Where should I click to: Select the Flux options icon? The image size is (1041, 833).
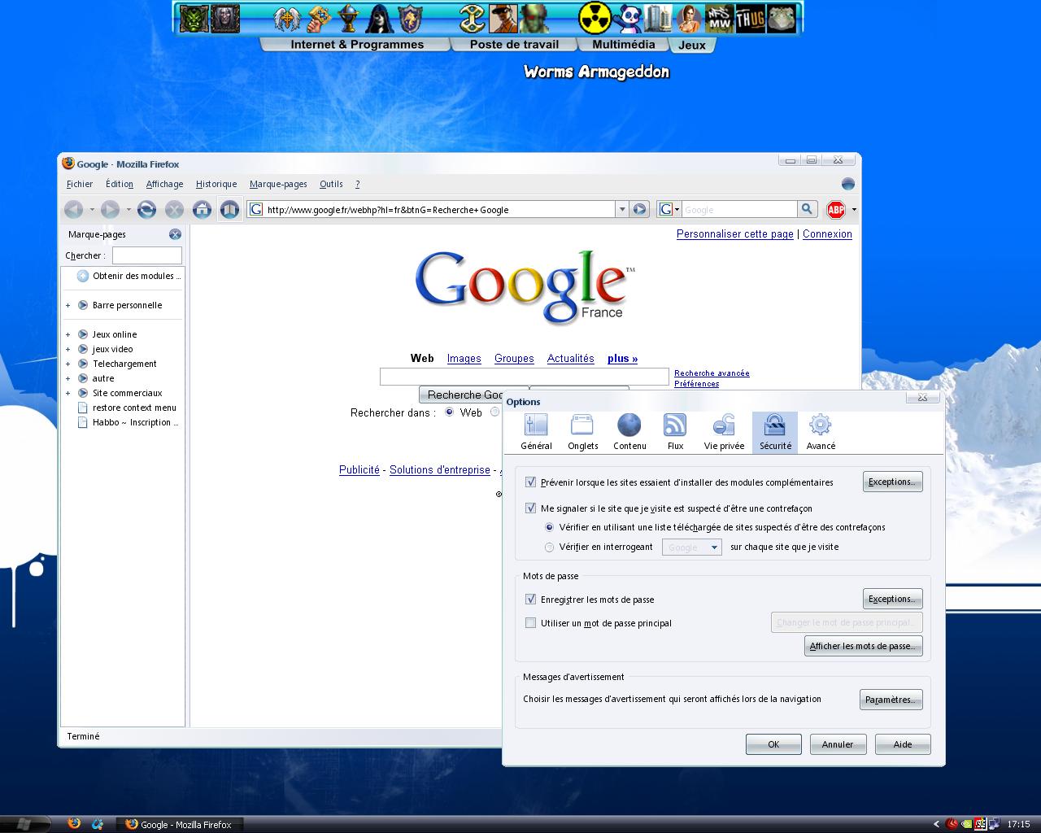(x=675, y=431)
